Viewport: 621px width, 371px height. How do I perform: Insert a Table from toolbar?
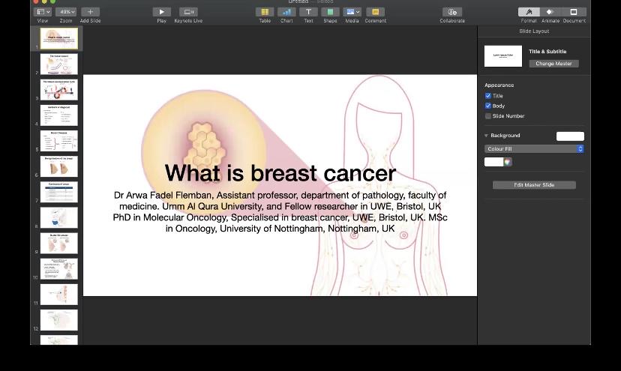[x=265, y=12]
